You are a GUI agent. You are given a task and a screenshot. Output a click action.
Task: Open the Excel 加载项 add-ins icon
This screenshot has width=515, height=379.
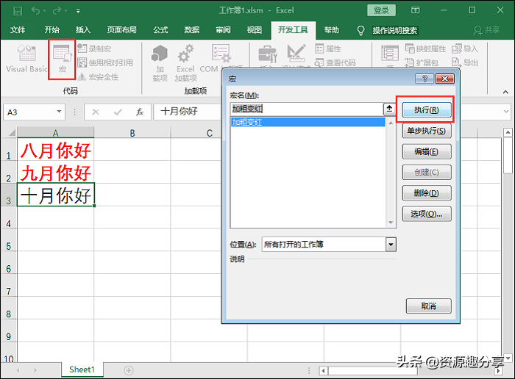[x=185, y=61]
